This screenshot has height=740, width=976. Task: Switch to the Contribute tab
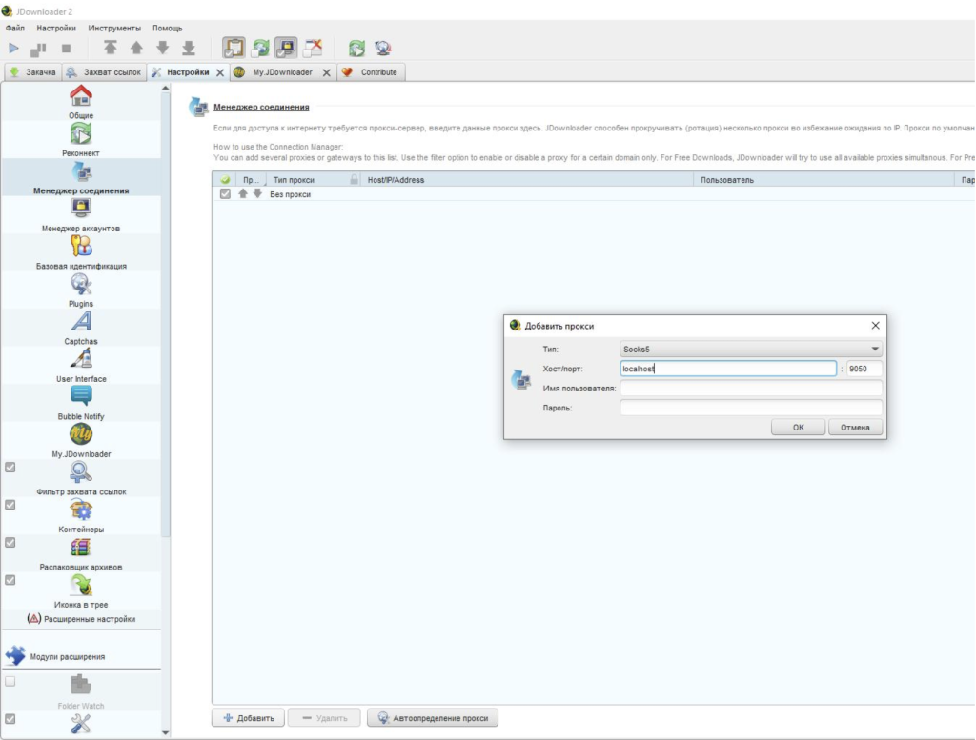tap(371, 72)
